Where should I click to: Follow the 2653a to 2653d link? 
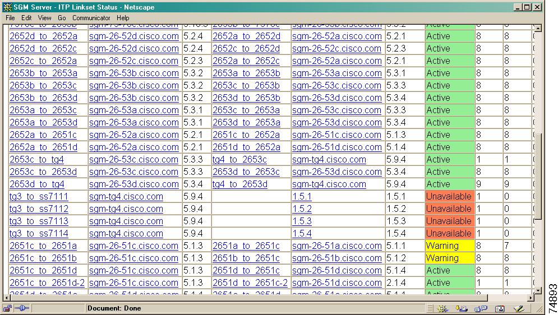43,123
